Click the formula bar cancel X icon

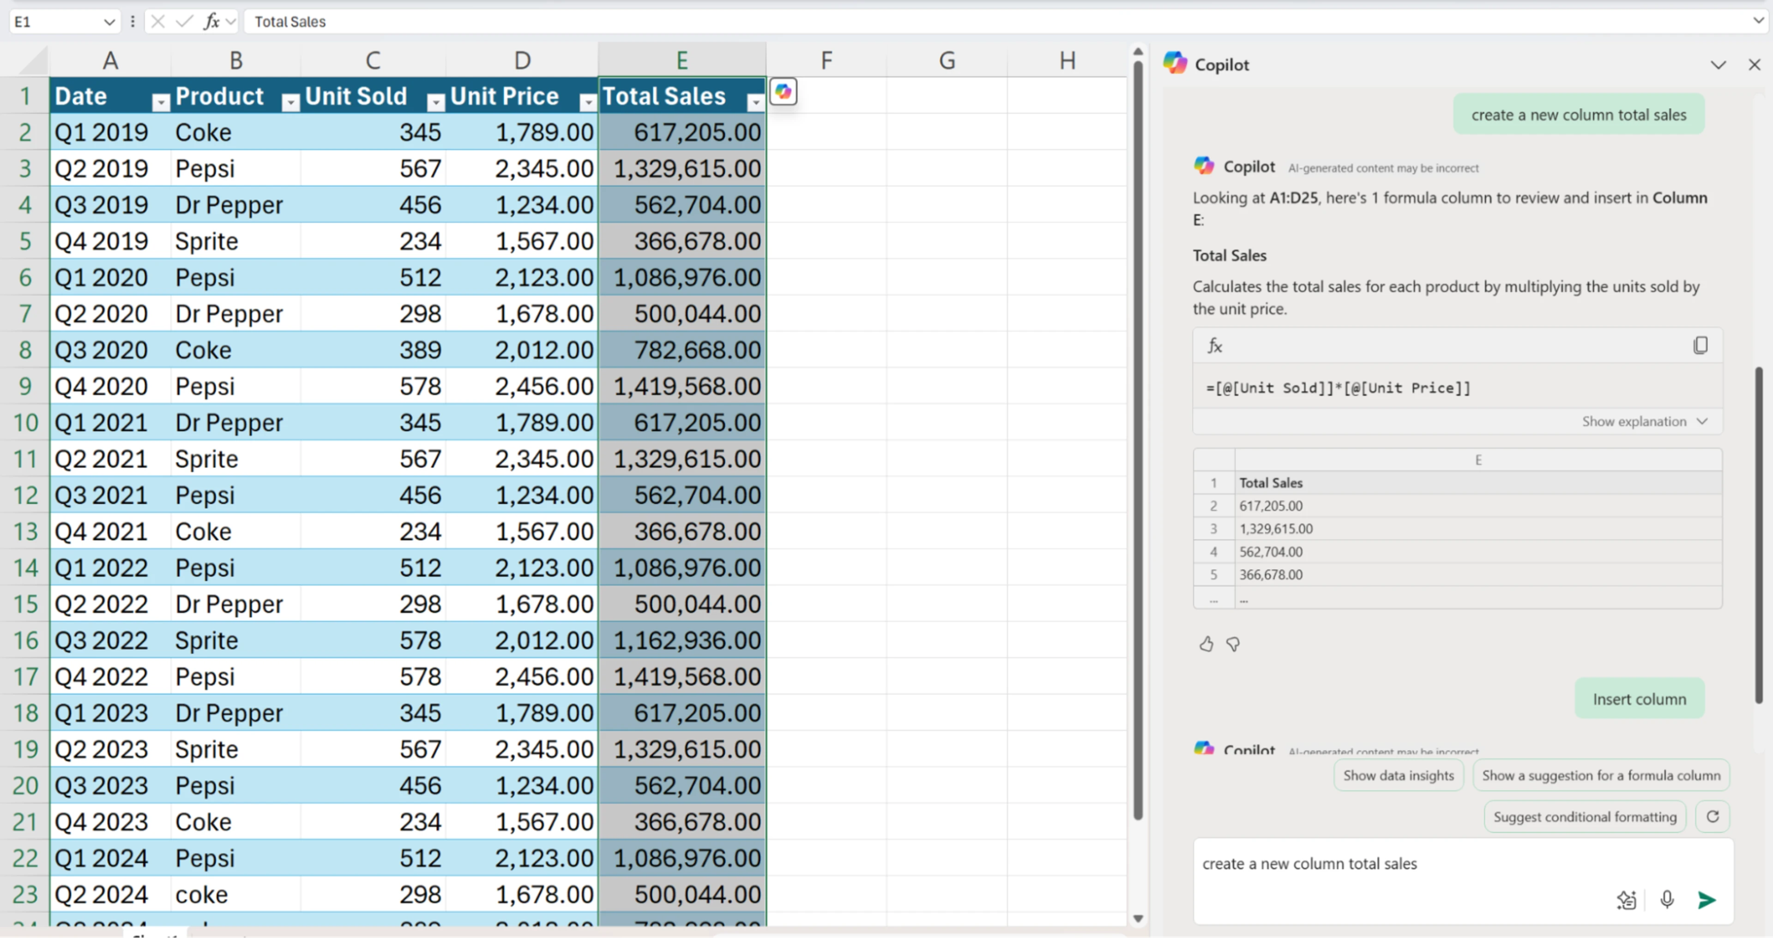click(157, 21)
